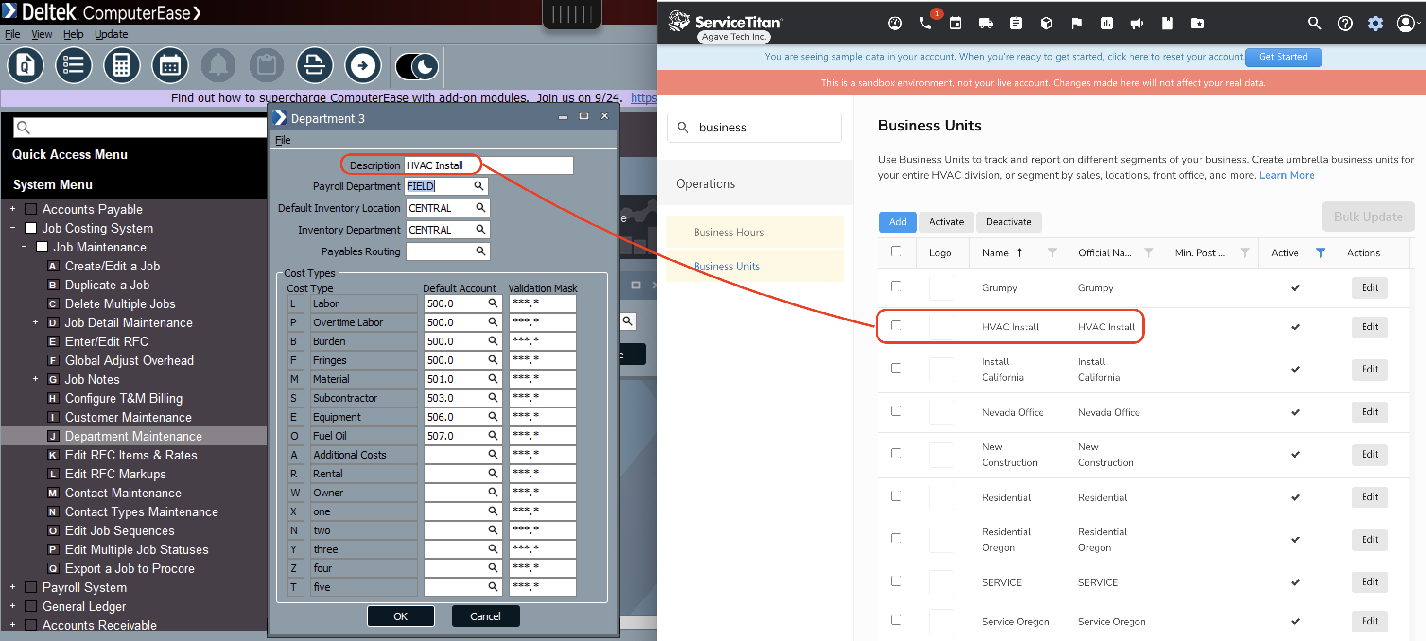Open ServiceTitan dashboard gauge icon

click(x=895, y=23)
